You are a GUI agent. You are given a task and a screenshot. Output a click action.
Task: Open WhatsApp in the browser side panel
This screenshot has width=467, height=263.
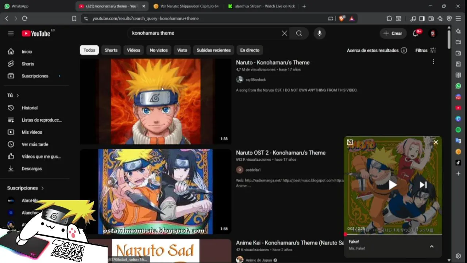(458, 86)
